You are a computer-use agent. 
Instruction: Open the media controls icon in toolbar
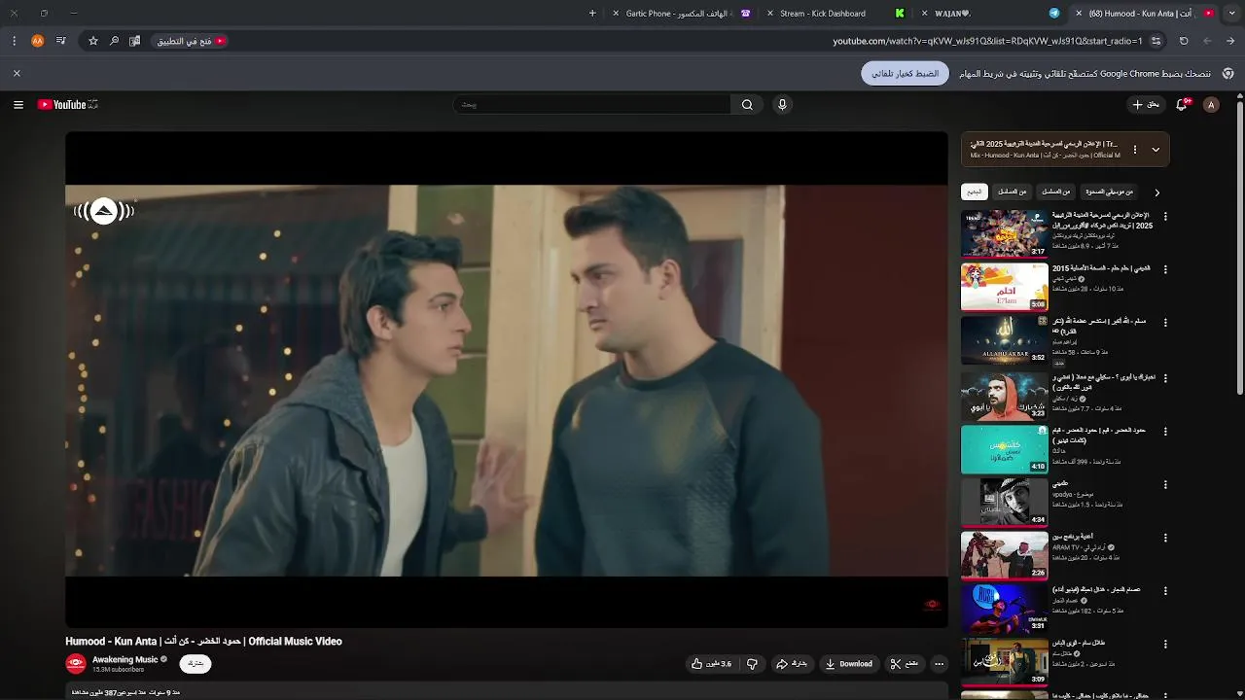tap(60, 41)
